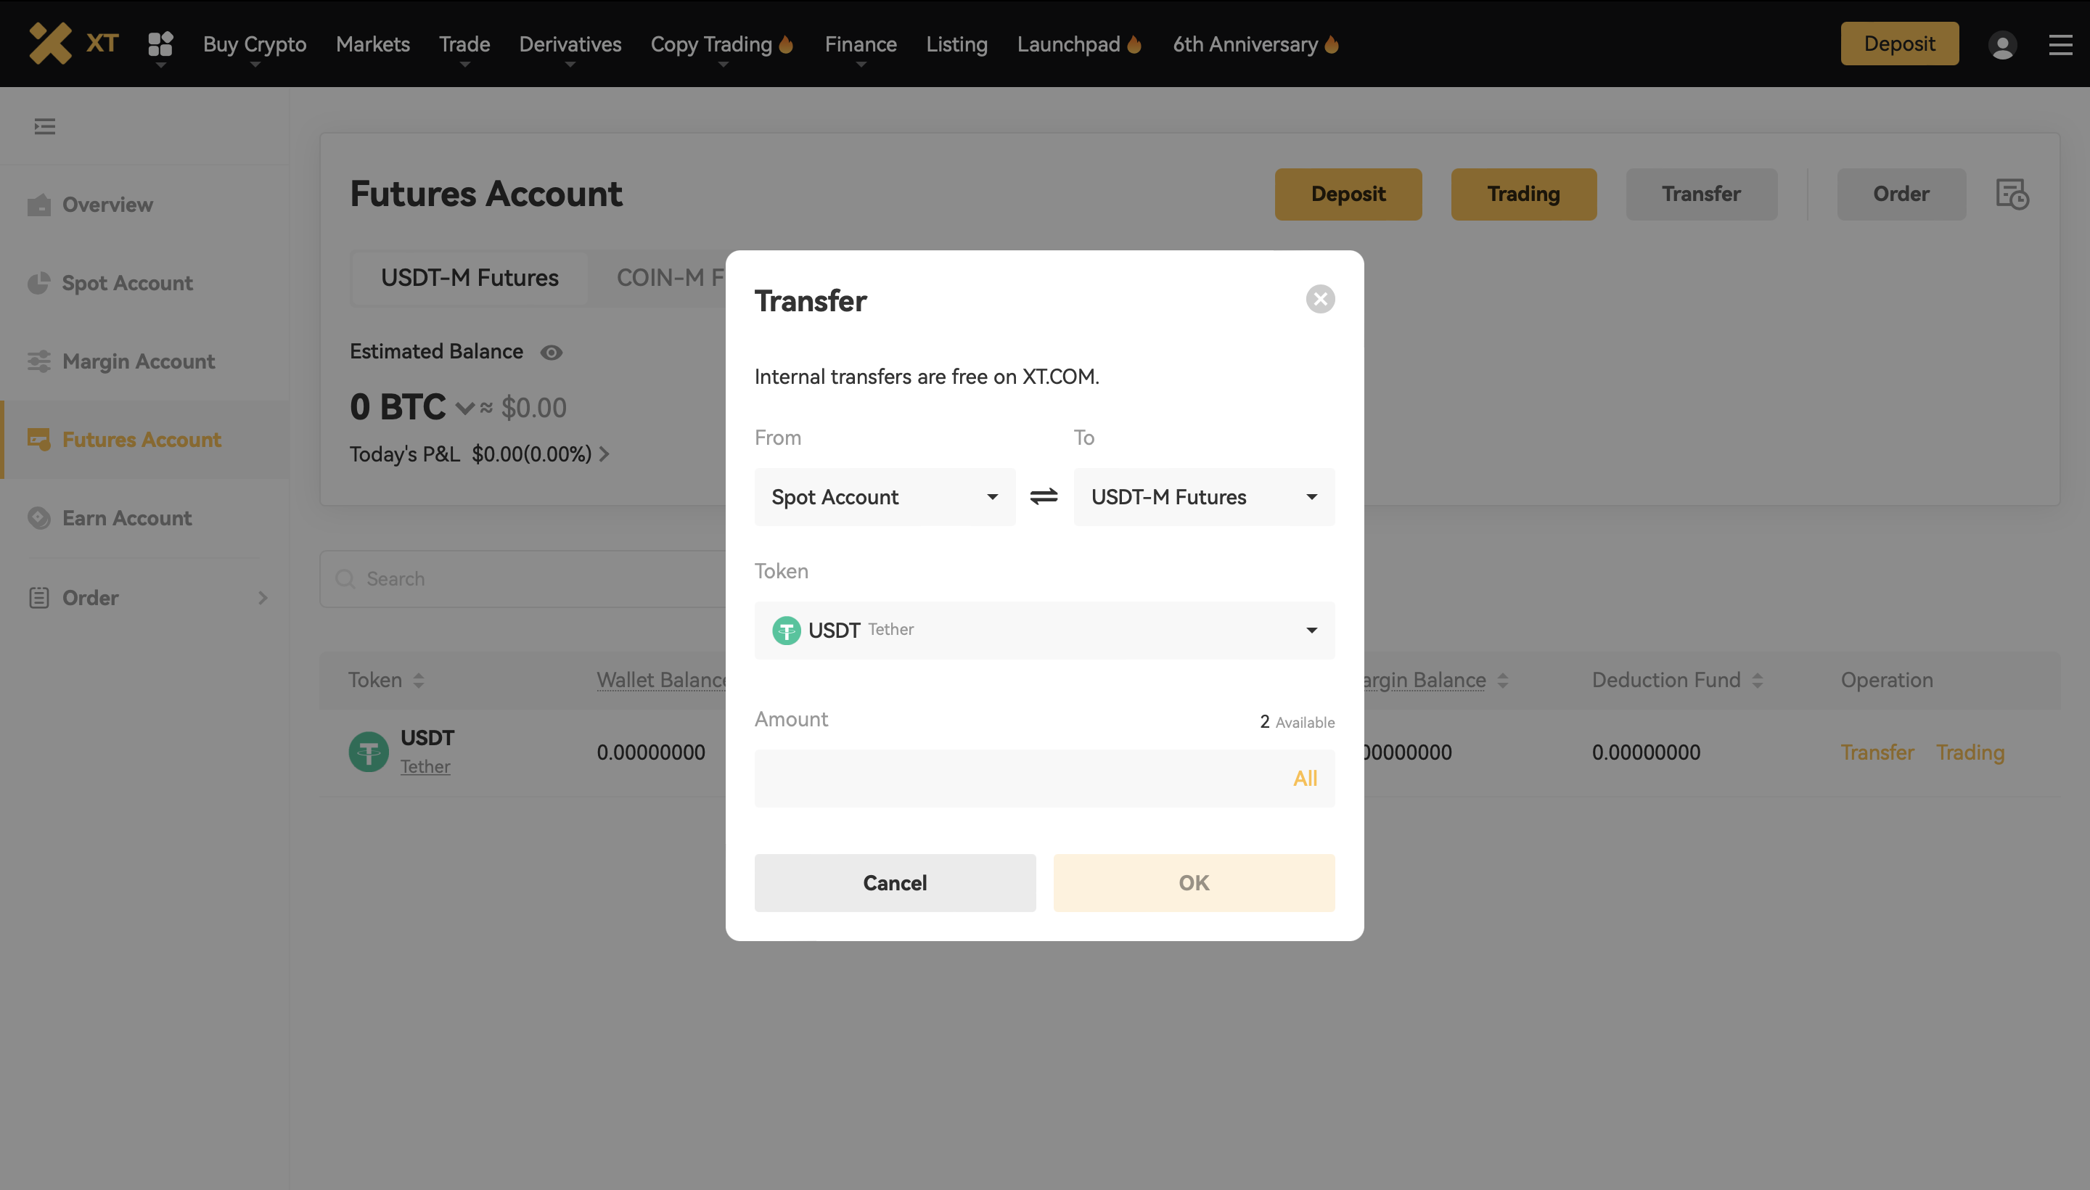Open the user profile avatar icon
The width and height of the screenshot is (2090, 1190).
2001,44
